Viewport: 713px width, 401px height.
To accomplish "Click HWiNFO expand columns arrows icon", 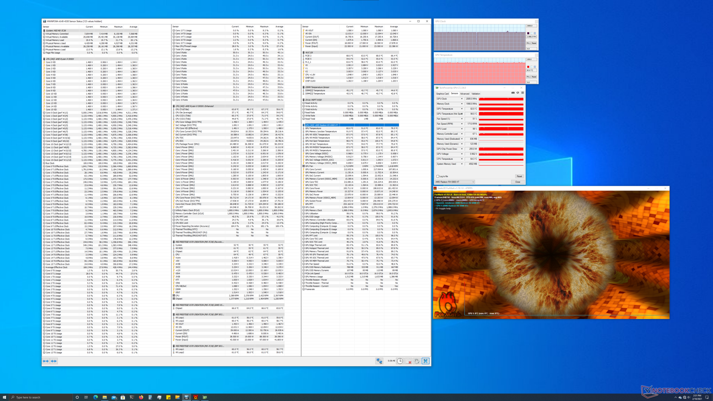I will click(x=46, y=361).
